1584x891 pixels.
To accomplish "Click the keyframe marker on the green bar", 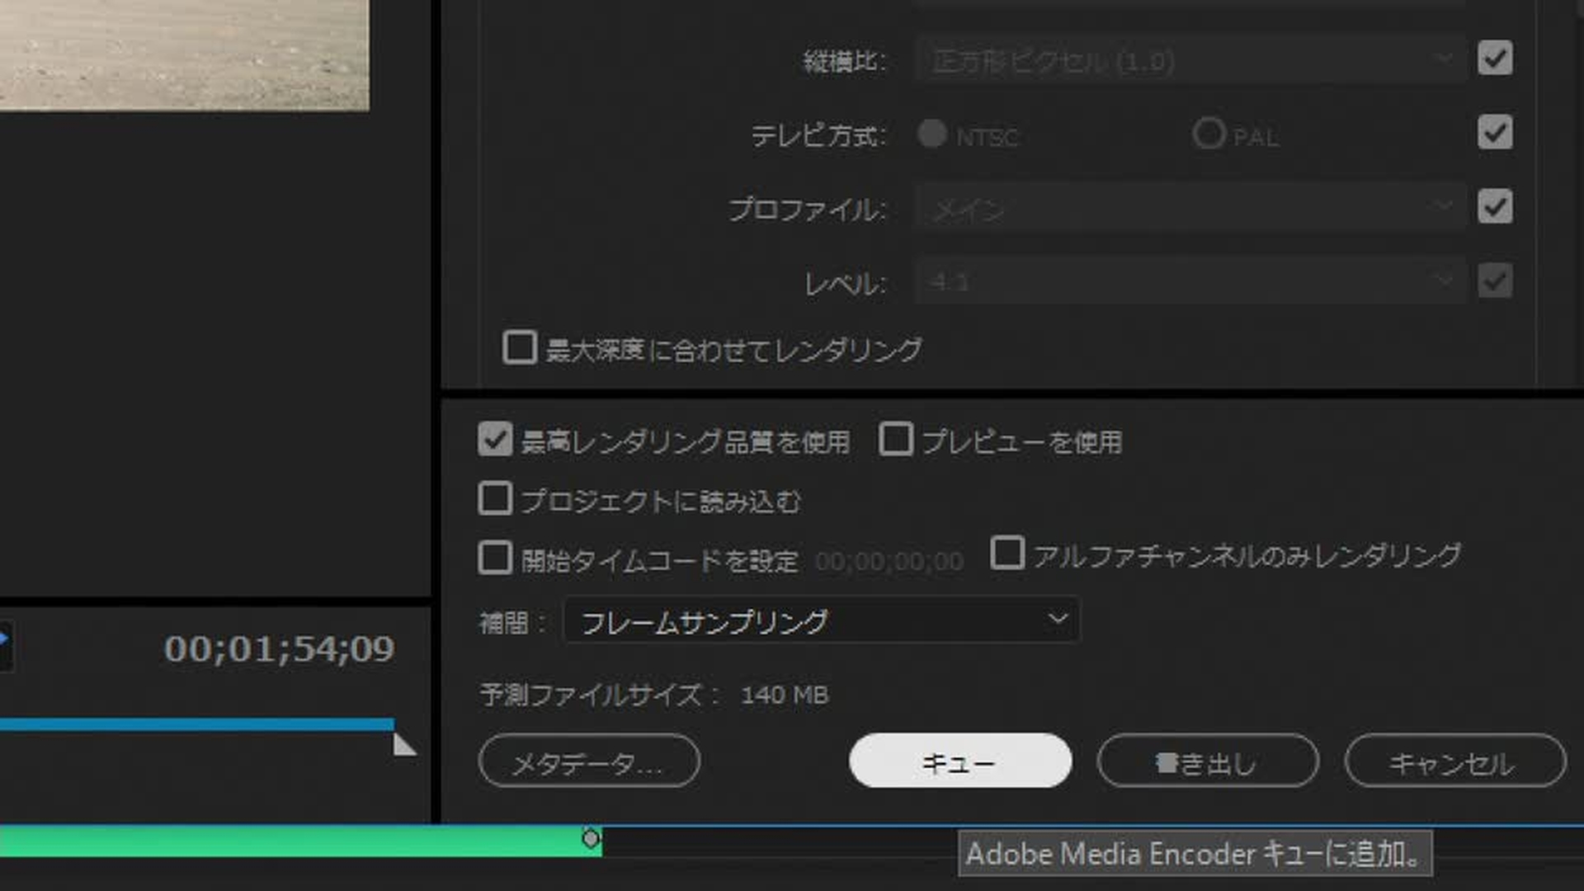I will point(591,839).
